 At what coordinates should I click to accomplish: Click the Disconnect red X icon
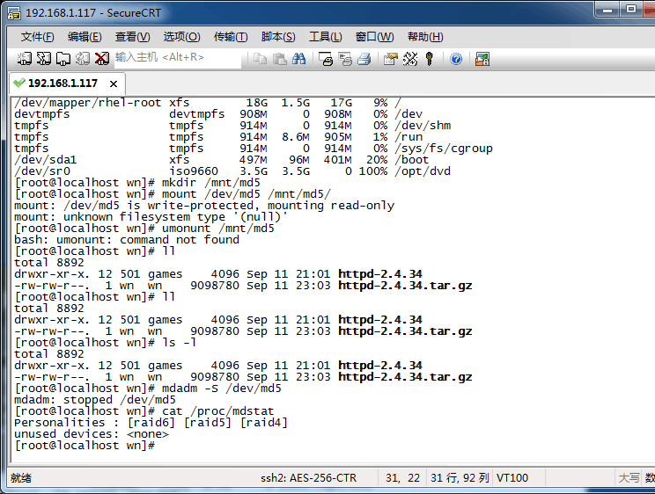(102, 59)
